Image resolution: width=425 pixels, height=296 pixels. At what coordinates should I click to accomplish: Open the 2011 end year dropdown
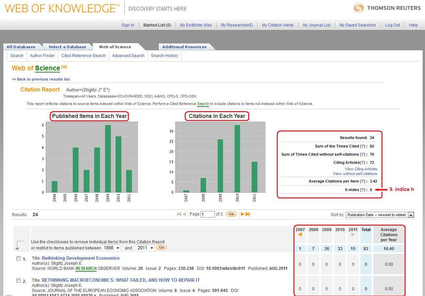point(145,248)
